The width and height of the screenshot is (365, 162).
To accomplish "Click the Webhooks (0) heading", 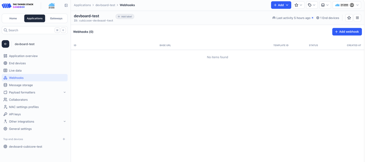I will tap(83, 32).
